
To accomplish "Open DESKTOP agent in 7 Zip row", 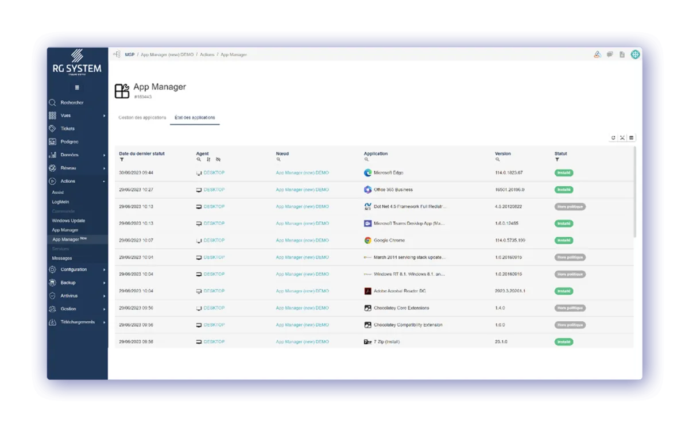I will [x=214, y=342].
